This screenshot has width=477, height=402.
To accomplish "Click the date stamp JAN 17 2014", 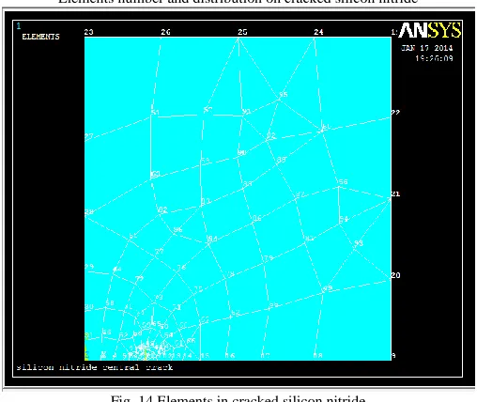I will [x=427, y=48].
